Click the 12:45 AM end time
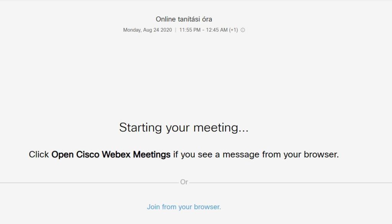The height and width of the screenshot is (224, 392). coord(216,30)
